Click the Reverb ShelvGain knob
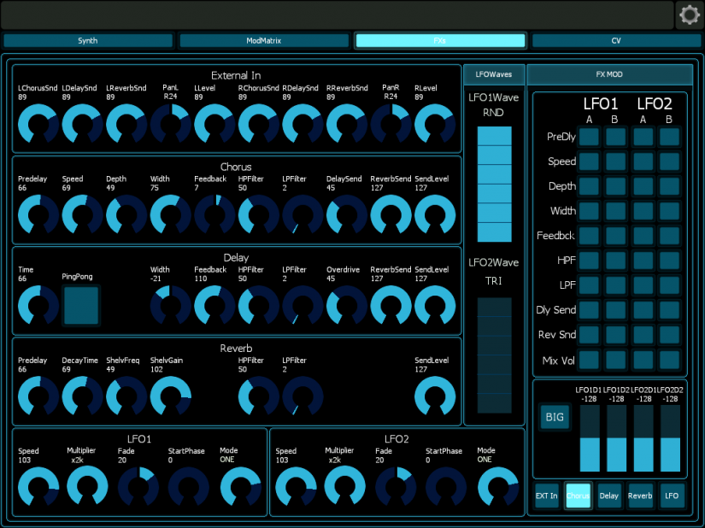The image size is (705, 528). 170,396
